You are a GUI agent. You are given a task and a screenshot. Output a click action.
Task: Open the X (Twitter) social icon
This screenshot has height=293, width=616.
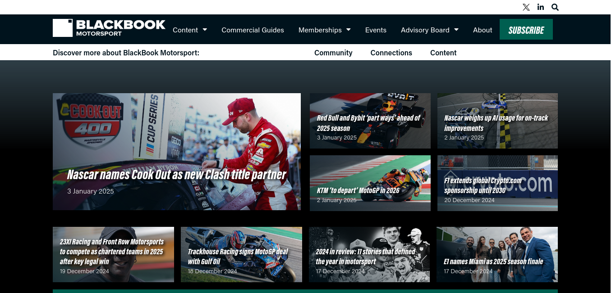point(526,7)
